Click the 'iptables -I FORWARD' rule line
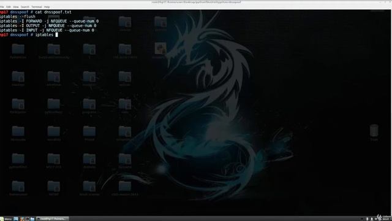 pos(49,21)
